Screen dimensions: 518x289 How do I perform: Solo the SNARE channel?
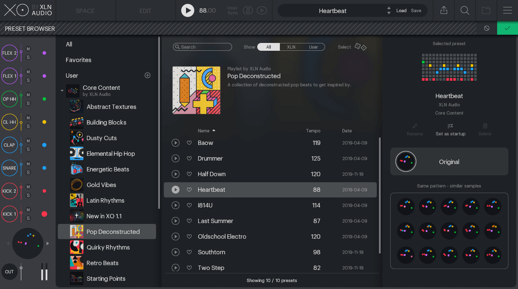[x=28, y=172]
